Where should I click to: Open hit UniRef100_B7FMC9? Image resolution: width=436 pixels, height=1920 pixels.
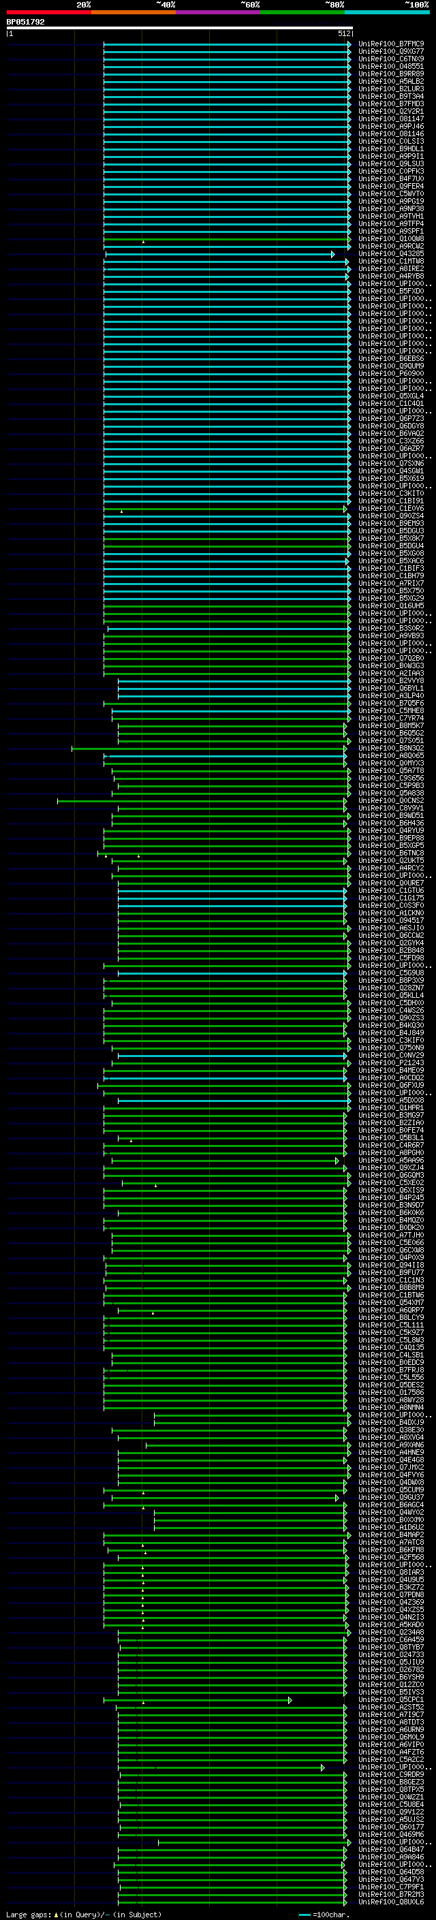click(391, 44)
